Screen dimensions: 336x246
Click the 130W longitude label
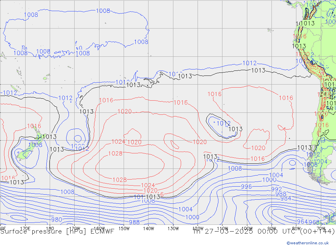pos(173,229)
